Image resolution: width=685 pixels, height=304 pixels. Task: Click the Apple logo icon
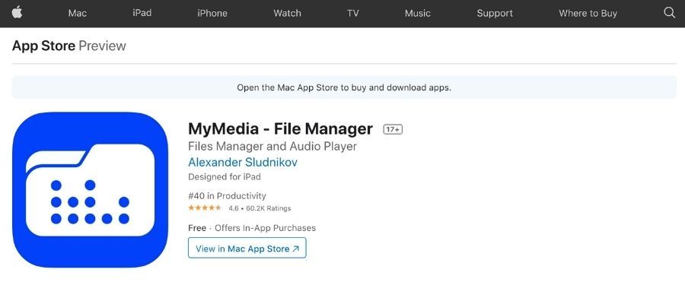[x=17, y=13]
